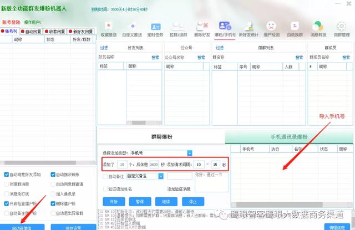Toggle 删除僵尸粉 checkbox

[x=53, y=203]
